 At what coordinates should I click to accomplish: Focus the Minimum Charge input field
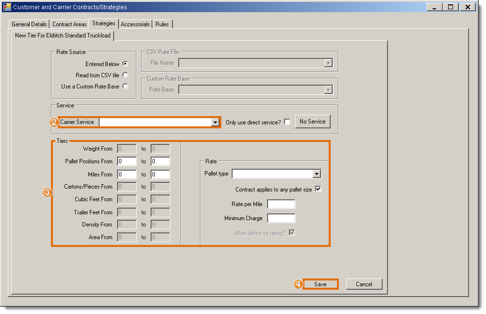click(281, 218)
